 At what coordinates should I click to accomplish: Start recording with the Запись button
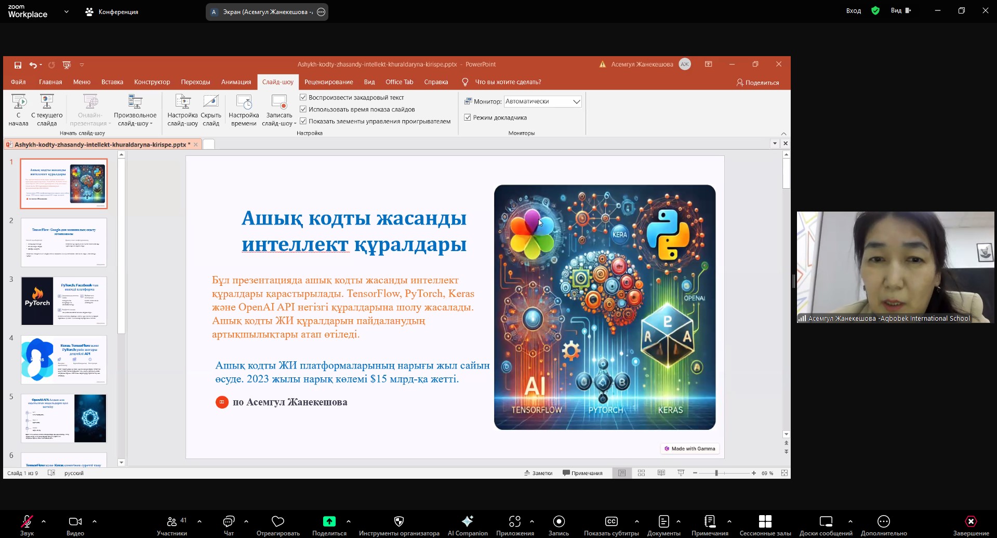pos(559,521)
